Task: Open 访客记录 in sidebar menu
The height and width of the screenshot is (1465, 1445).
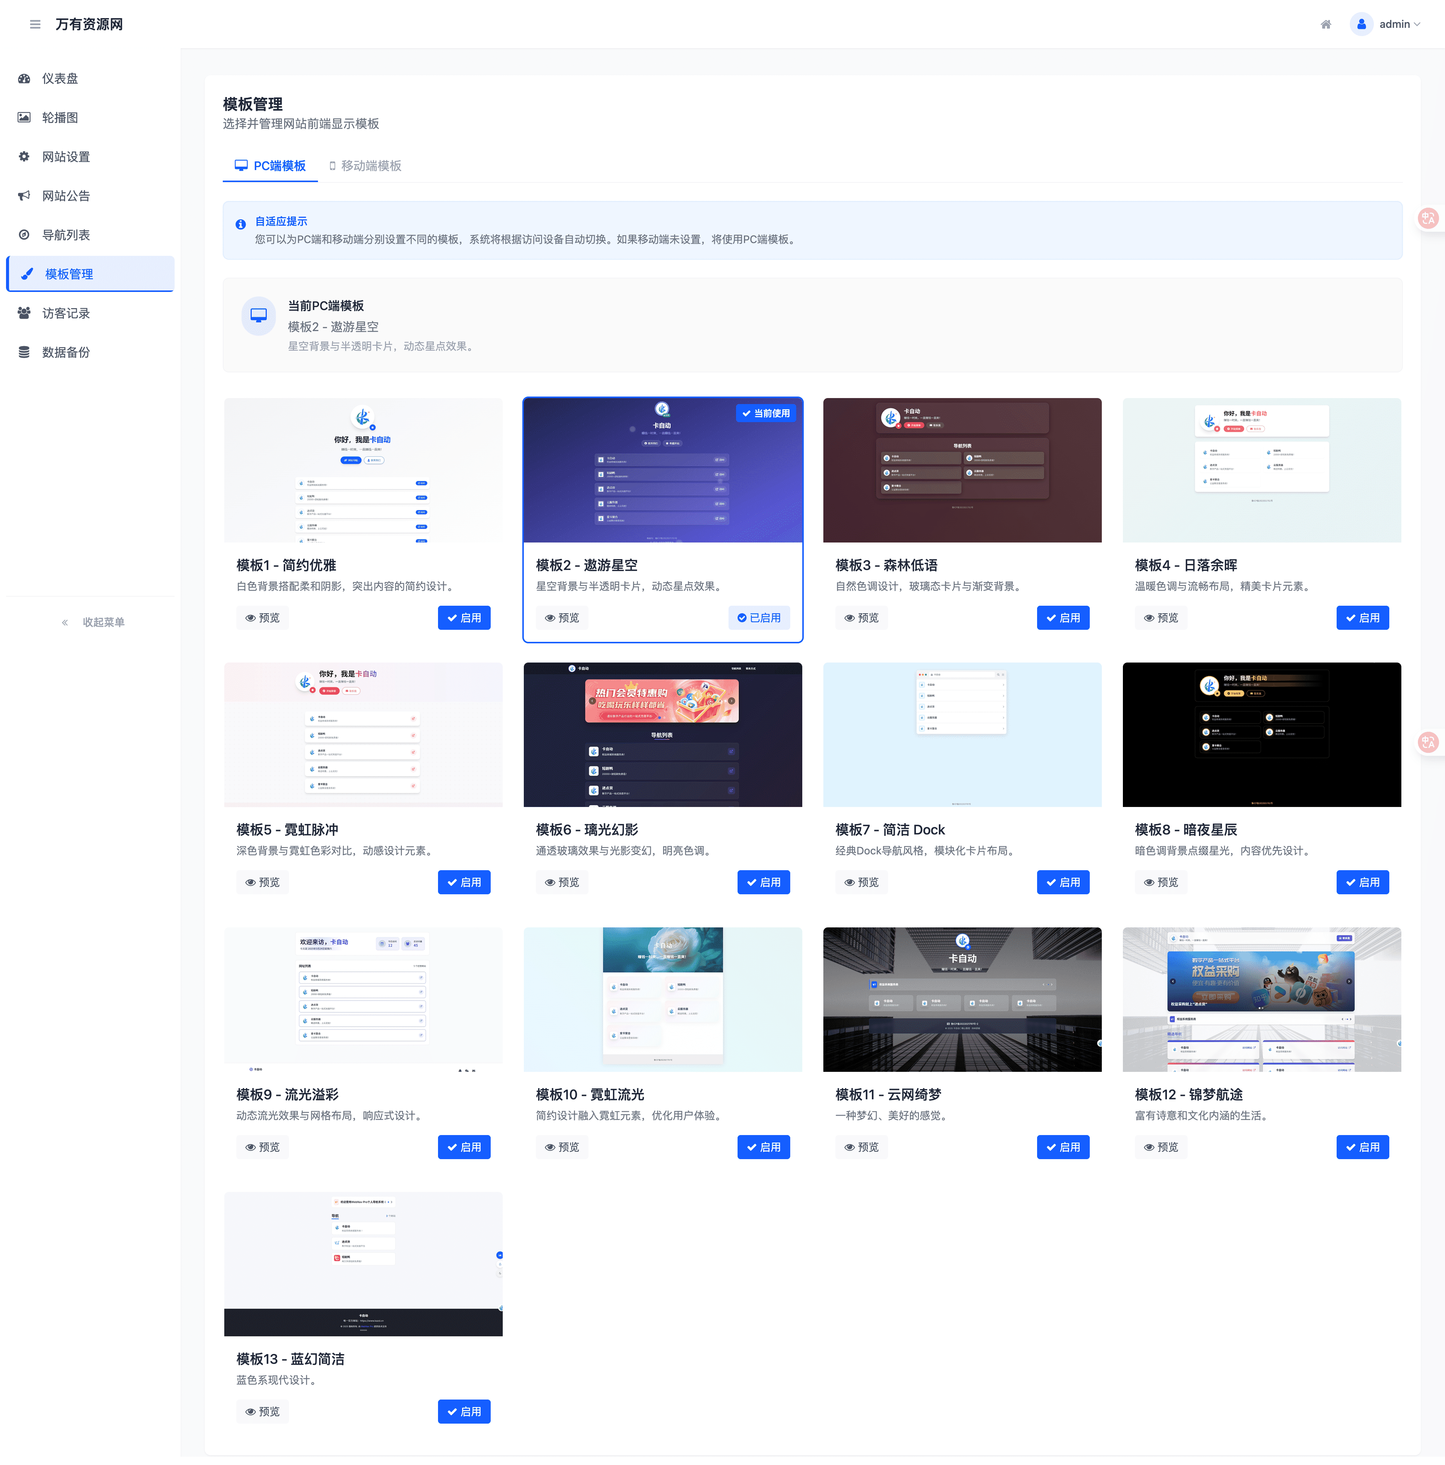Action: pyautogui.click(x=66, y=313)
